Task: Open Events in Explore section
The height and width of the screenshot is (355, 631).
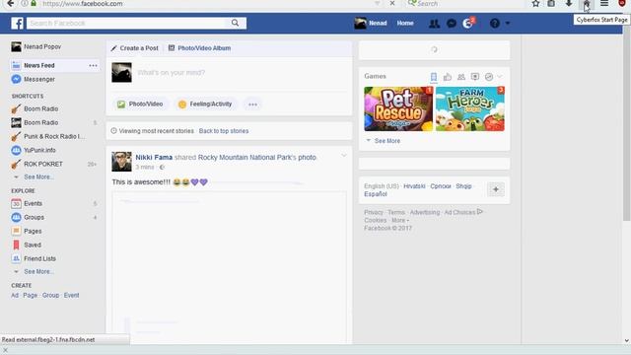Action: (33, 204)
